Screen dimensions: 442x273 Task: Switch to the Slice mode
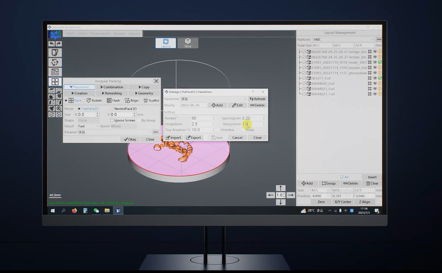tap(188, 43)
